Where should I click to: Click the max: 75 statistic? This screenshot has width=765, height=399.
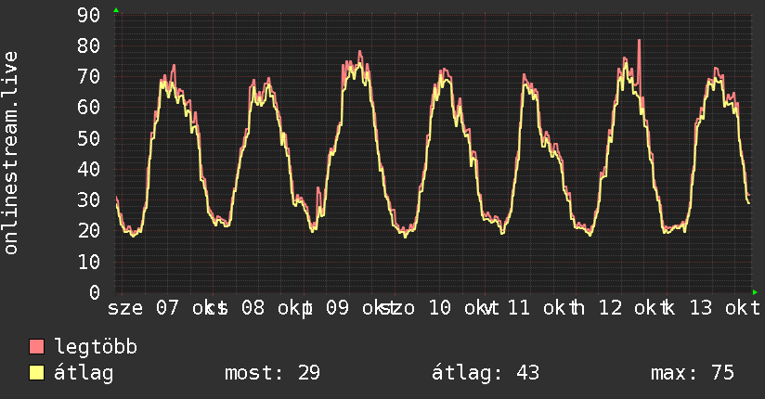pos(693,373)
